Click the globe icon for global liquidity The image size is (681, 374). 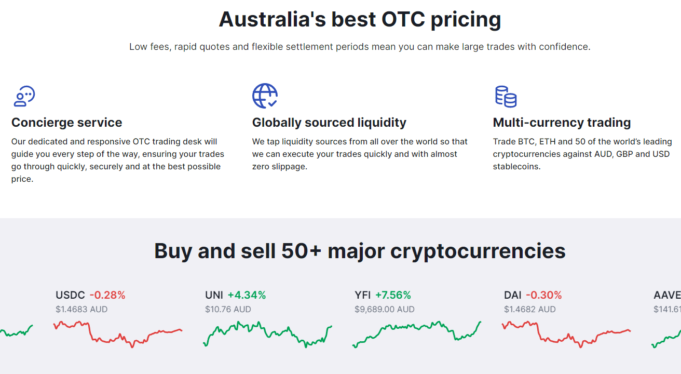[x=265, y=96]
